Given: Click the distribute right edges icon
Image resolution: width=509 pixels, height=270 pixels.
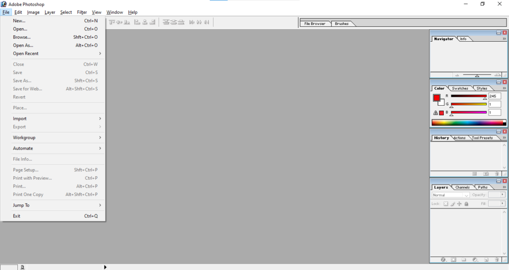Looking at the screenshot, I should coord(206,22).
